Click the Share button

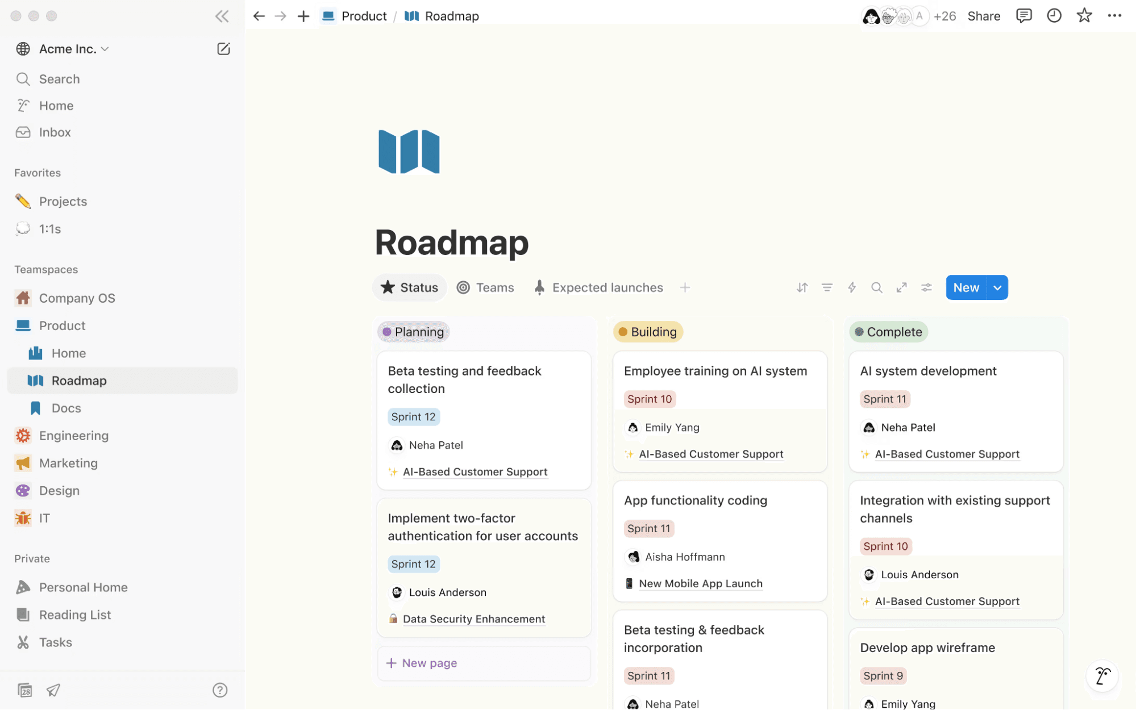point(984,15)
